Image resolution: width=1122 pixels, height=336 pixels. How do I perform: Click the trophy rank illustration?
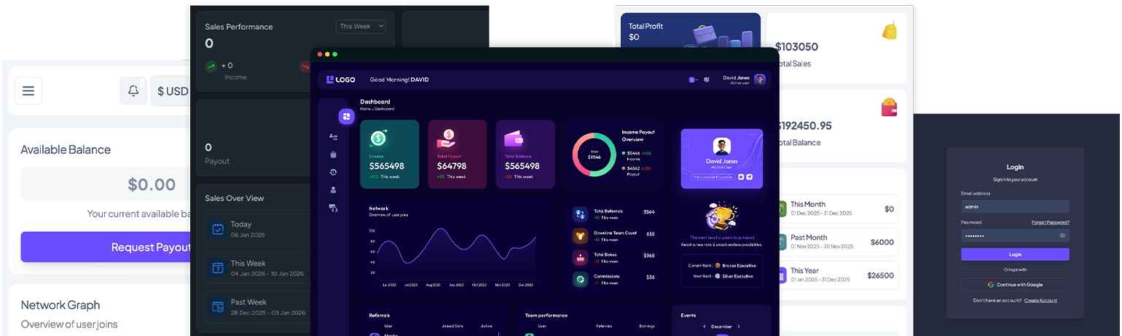(x=722, y=216)
